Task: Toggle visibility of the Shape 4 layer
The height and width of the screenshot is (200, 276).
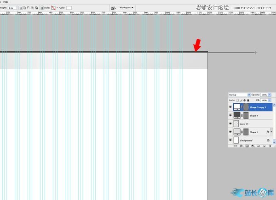Action: coord(230,115)
